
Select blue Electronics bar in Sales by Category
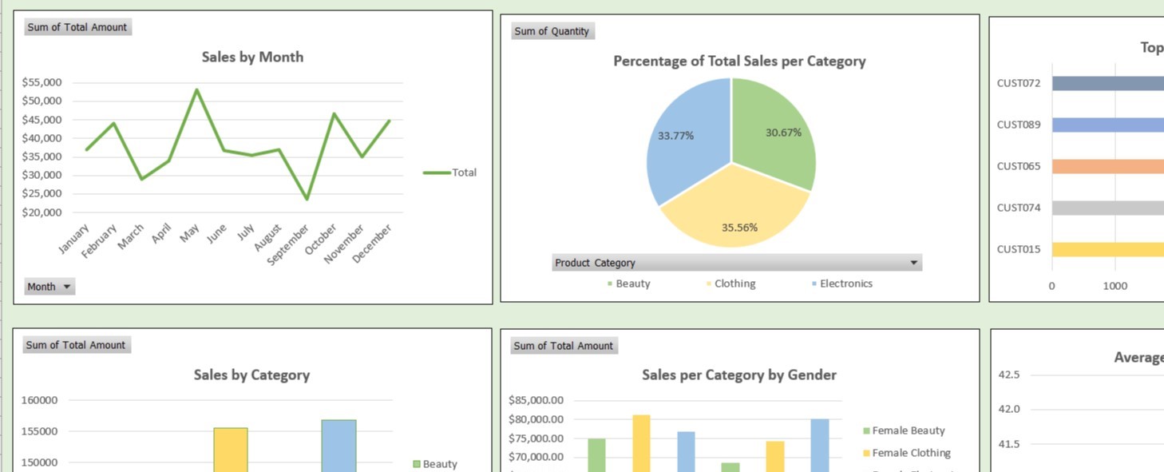pyautogui.click(x=339, y=446)
